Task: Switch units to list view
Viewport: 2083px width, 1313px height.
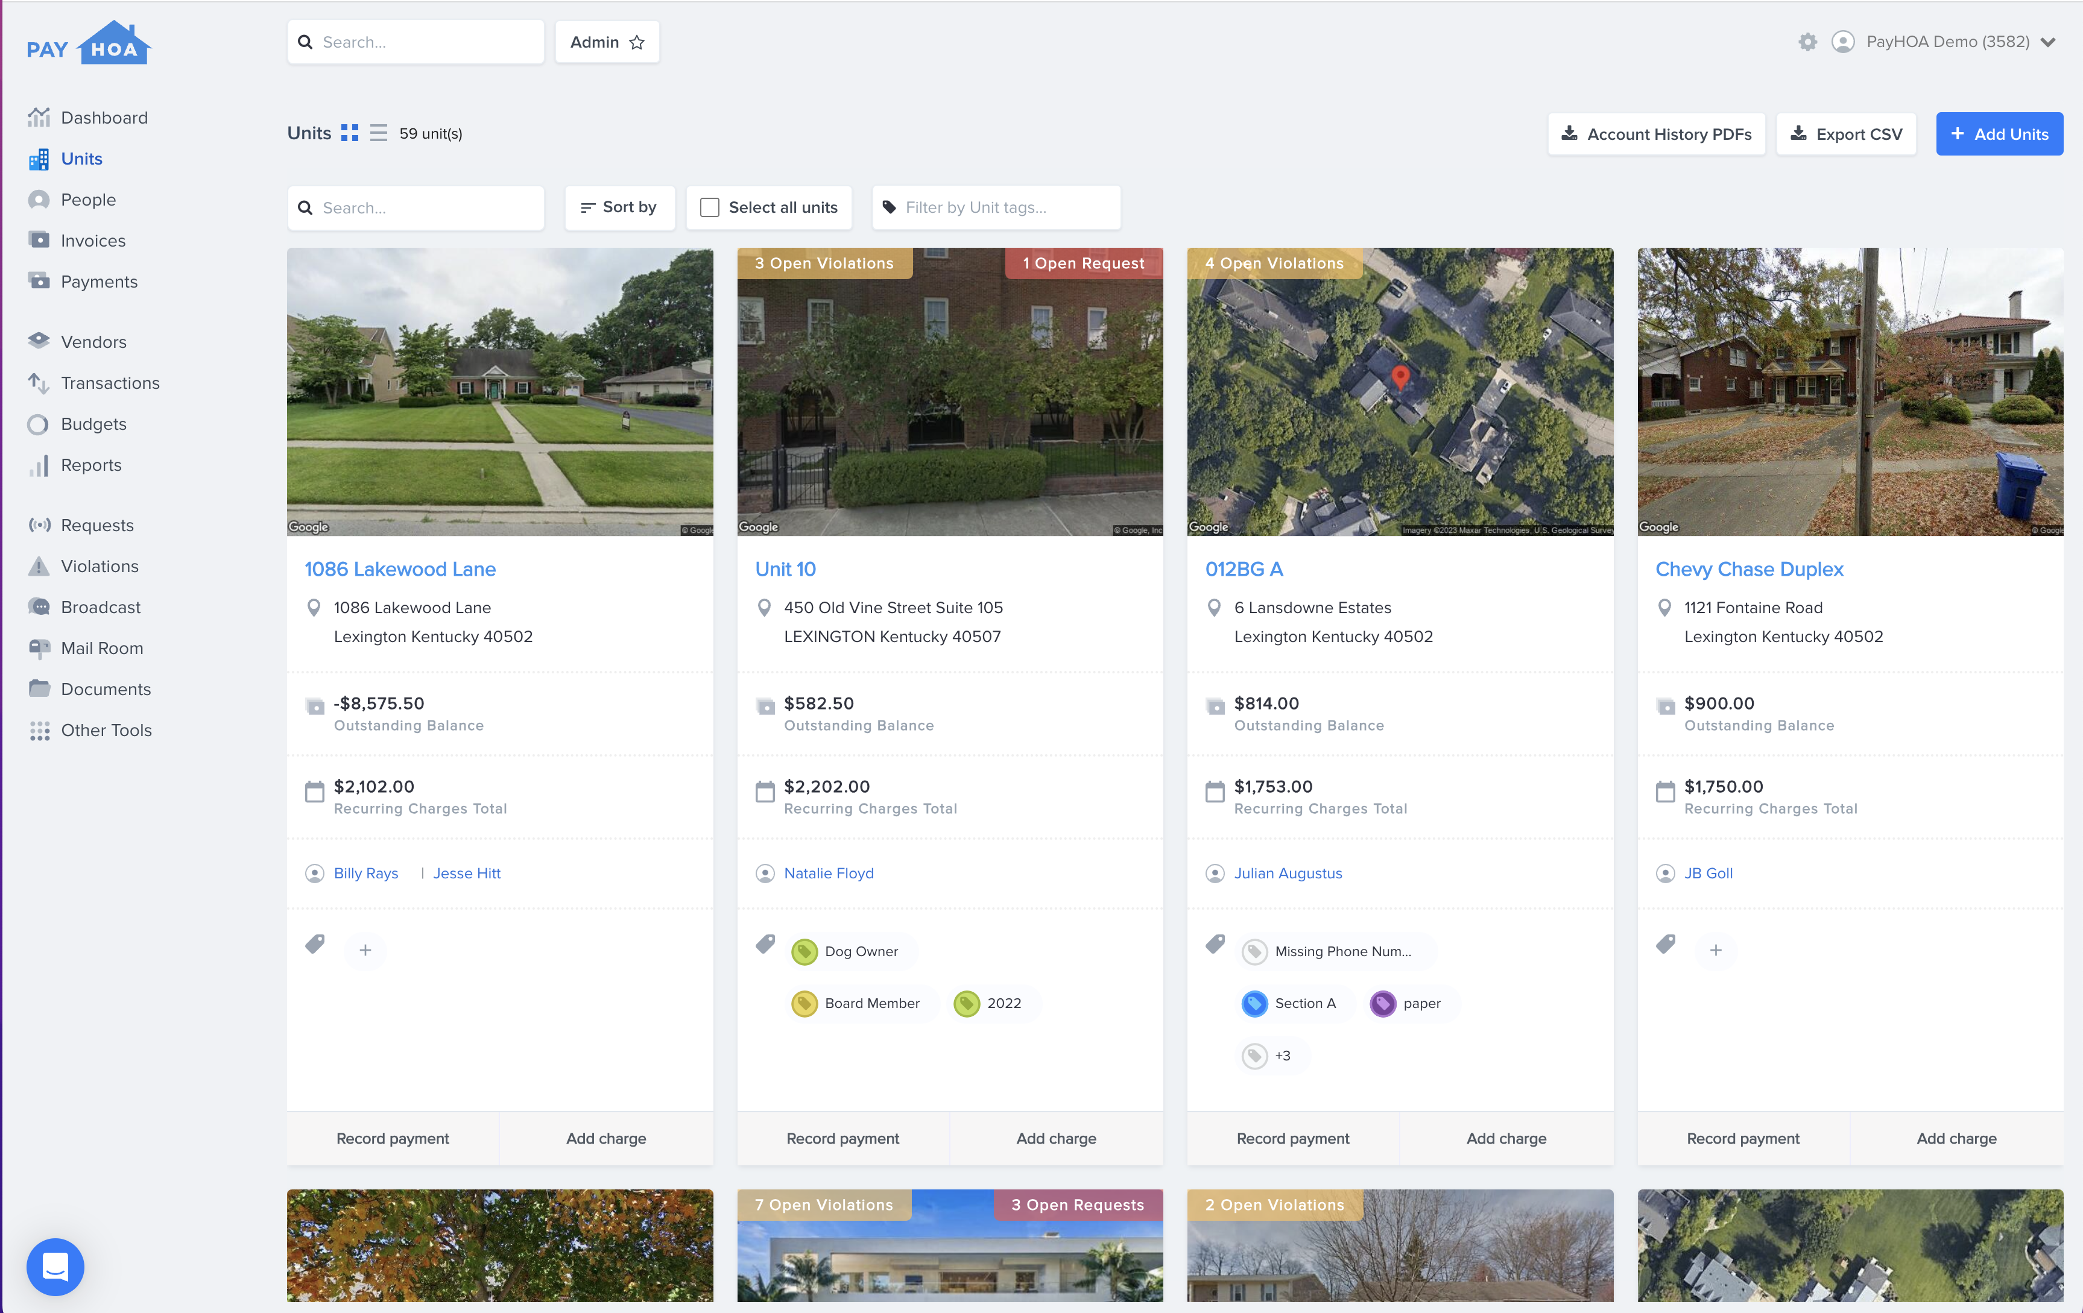Action: click(379, 133)
